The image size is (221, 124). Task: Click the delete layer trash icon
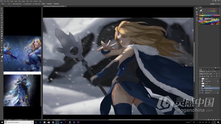218,120
